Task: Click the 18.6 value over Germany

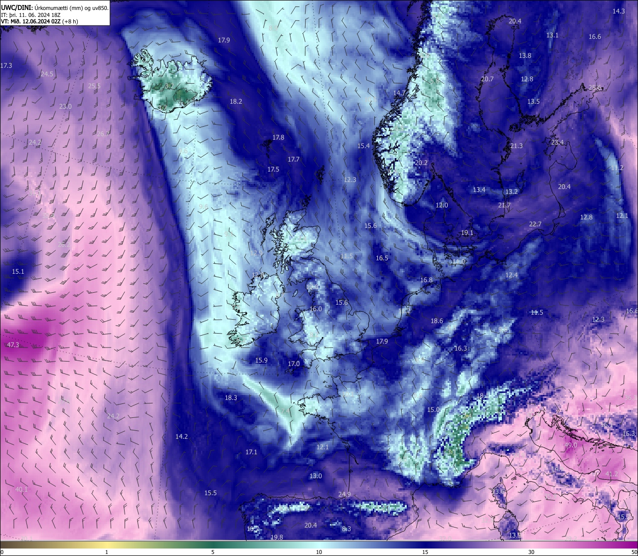Action: click(437, 321)
